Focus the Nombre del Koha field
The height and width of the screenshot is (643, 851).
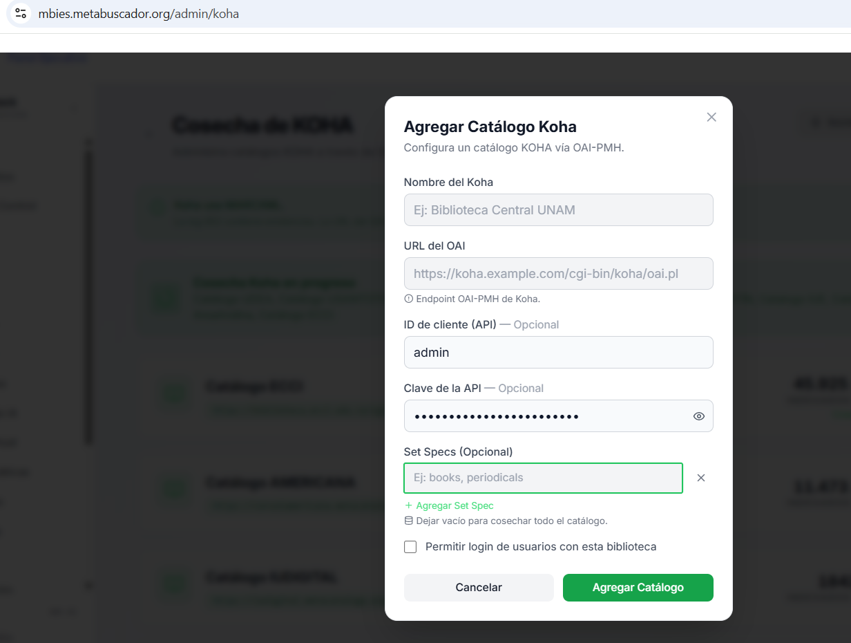click(x=559, y=209)
